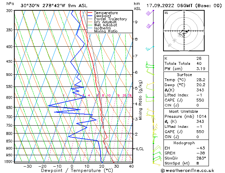The height and width of the screenshot is (173, 225).
Task: Click the mixing ratio label 10 in pink
Action: point(109,95)
